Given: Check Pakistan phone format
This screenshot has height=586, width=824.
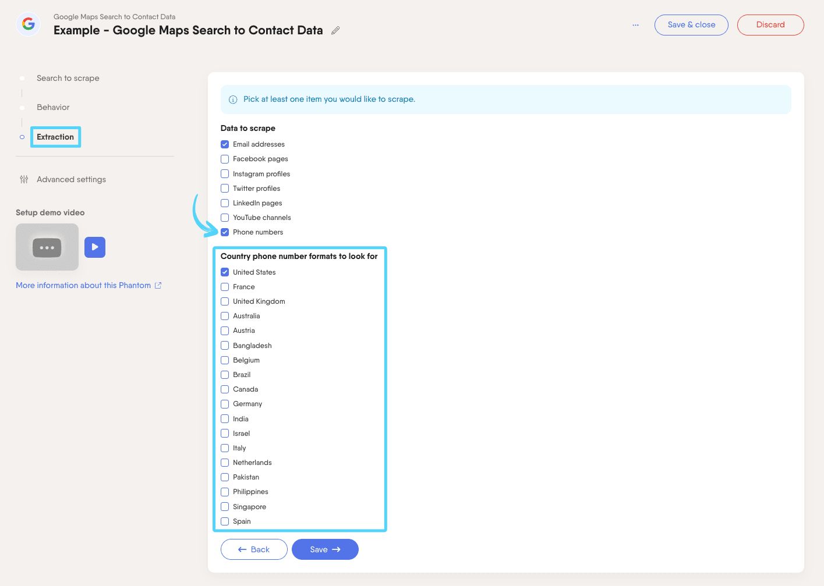Looking at the screenshot, I should [x=225, y=477].
